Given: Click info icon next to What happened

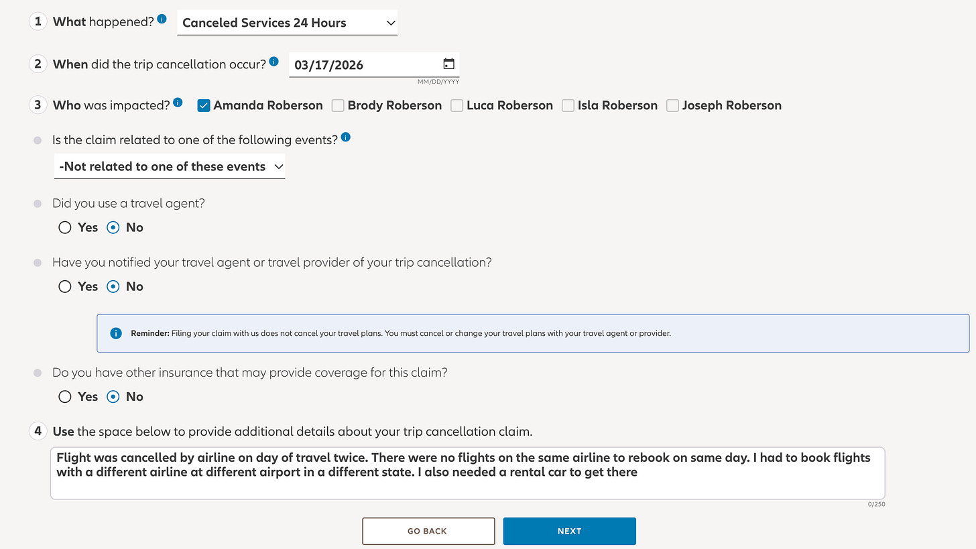Looking at the screenshot, I should (x=162, y=19).
